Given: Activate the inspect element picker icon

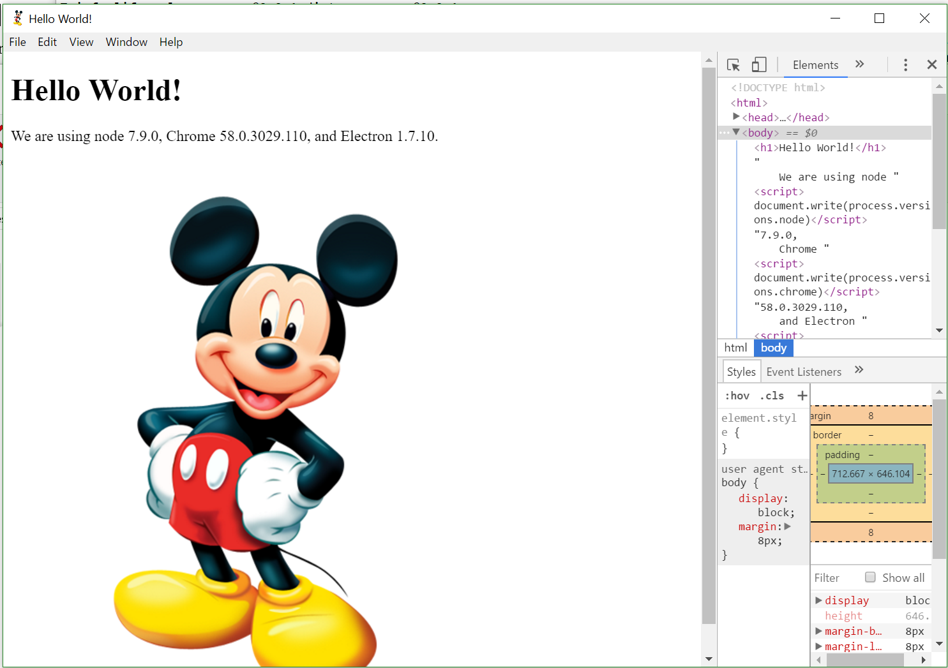Looking at the screenshot, I should click(734, 65).
